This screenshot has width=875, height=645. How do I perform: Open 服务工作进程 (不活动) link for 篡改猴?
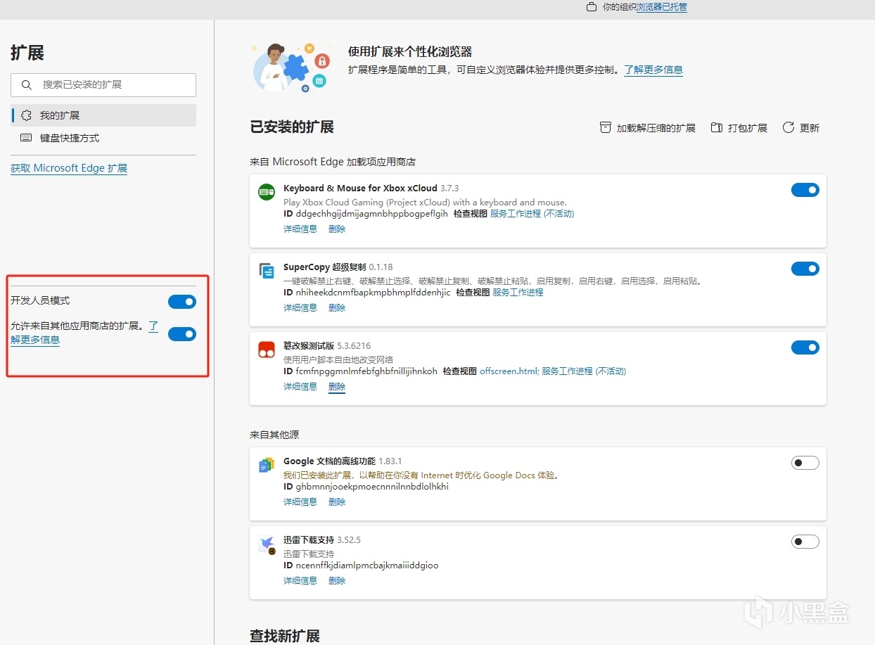point(584,371)
